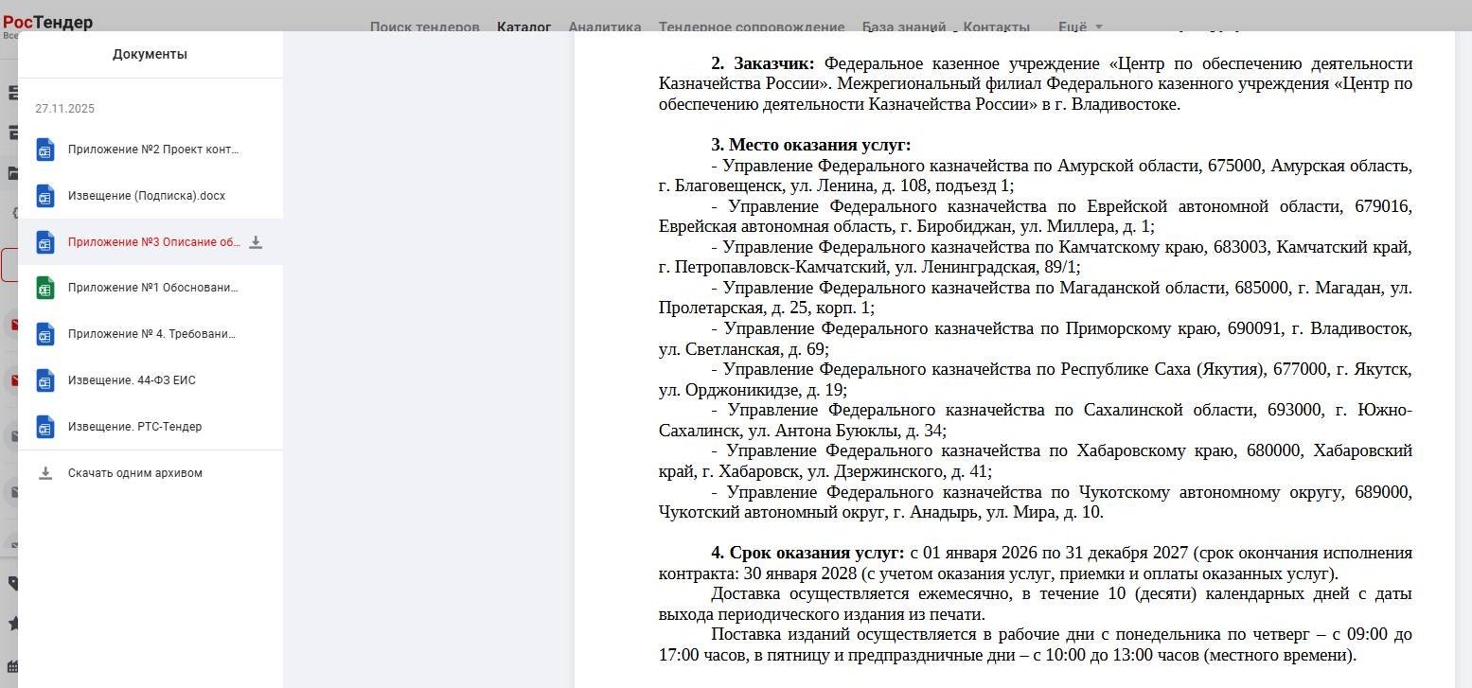Click the download icon beside Скачать одним архивом
This screenshot has width=1472, height=688.
point(44,473)
